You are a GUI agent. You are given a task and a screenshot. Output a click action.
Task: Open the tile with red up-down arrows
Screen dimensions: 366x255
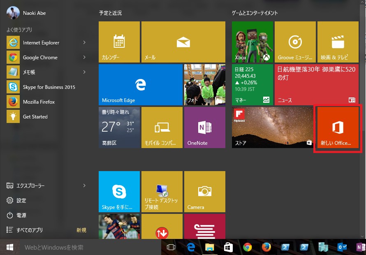click(162, 226)
